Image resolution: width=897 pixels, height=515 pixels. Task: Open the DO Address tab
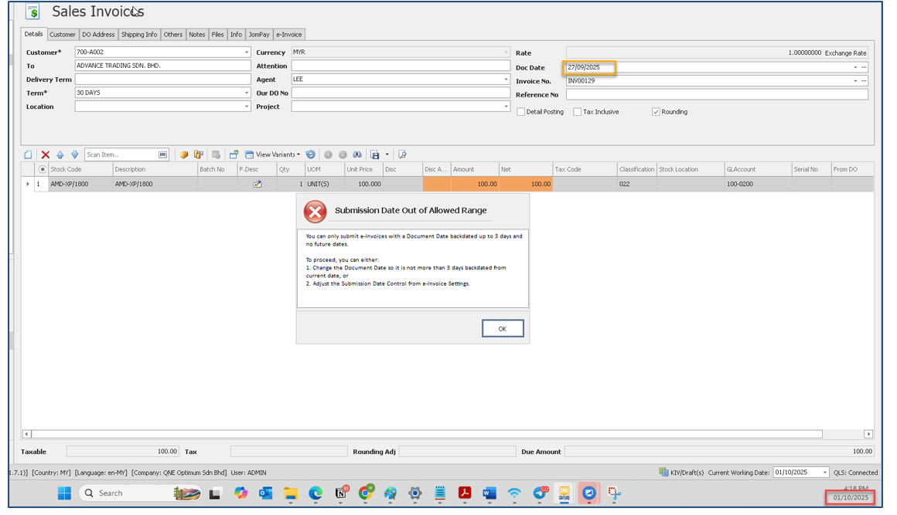(98, 35)
